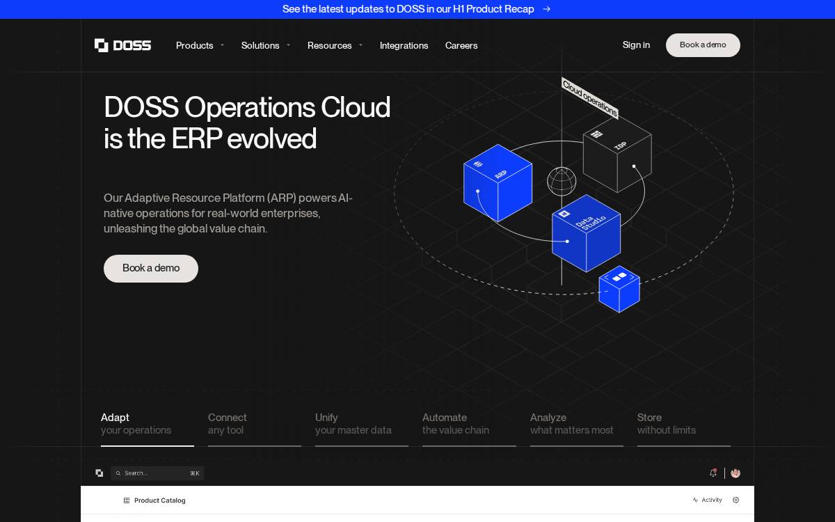Click the Adaptive Resource Platform description text

tap(228, 213)
